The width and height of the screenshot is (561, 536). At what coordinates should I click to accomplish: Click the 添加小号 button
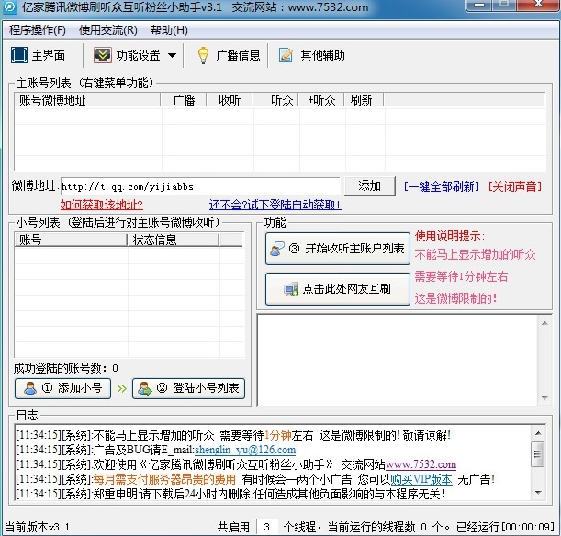tap(62, 388)
